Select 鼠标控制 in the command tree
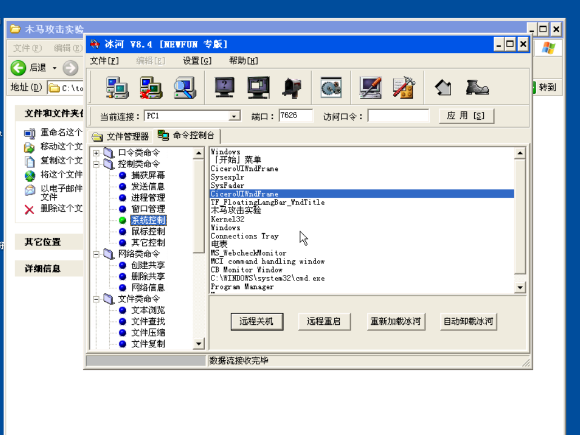 148,232
